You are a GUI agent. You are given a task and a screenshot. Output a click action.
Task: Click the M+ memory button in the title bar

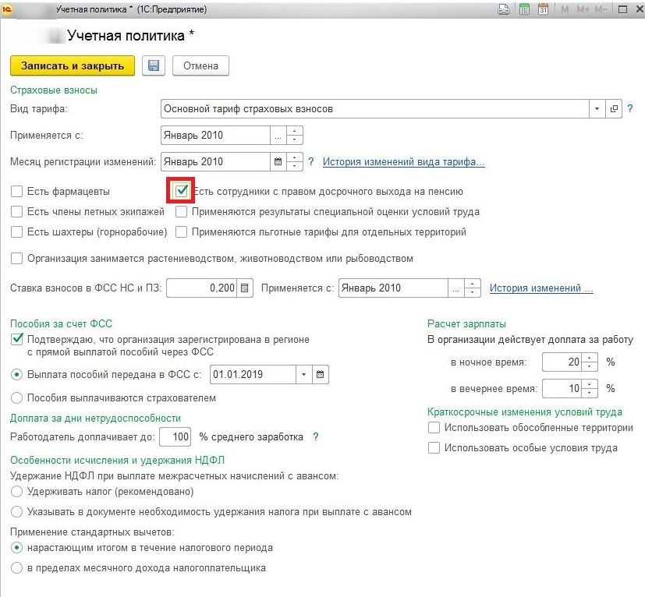[x=583, y=9]
